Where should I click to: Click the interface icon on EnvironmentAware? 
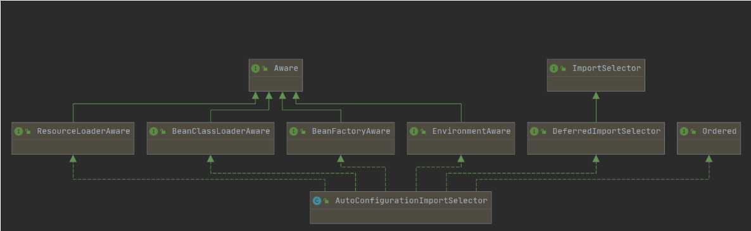pos(413,131)
